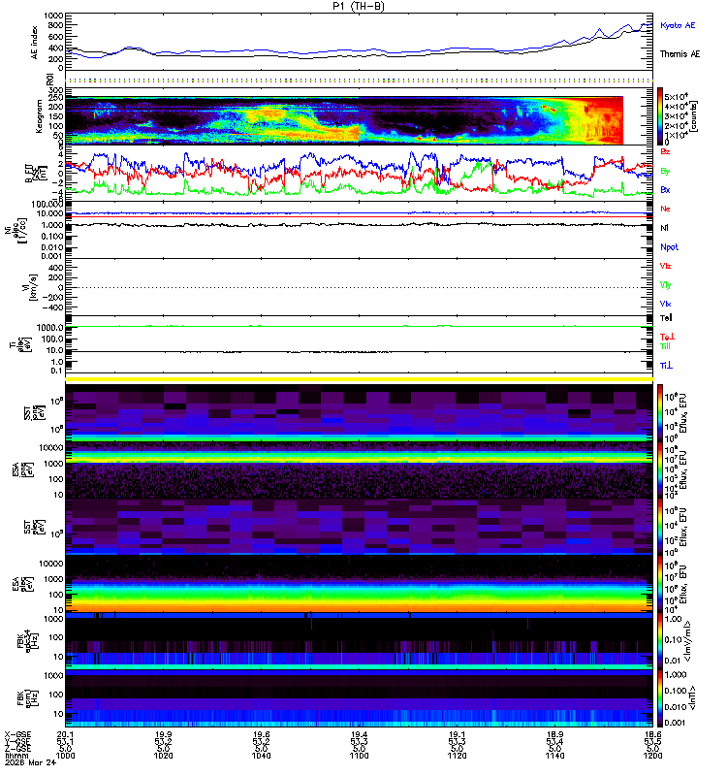
Task: Click the Kyoto AE legend label
Action: (677, 25)
